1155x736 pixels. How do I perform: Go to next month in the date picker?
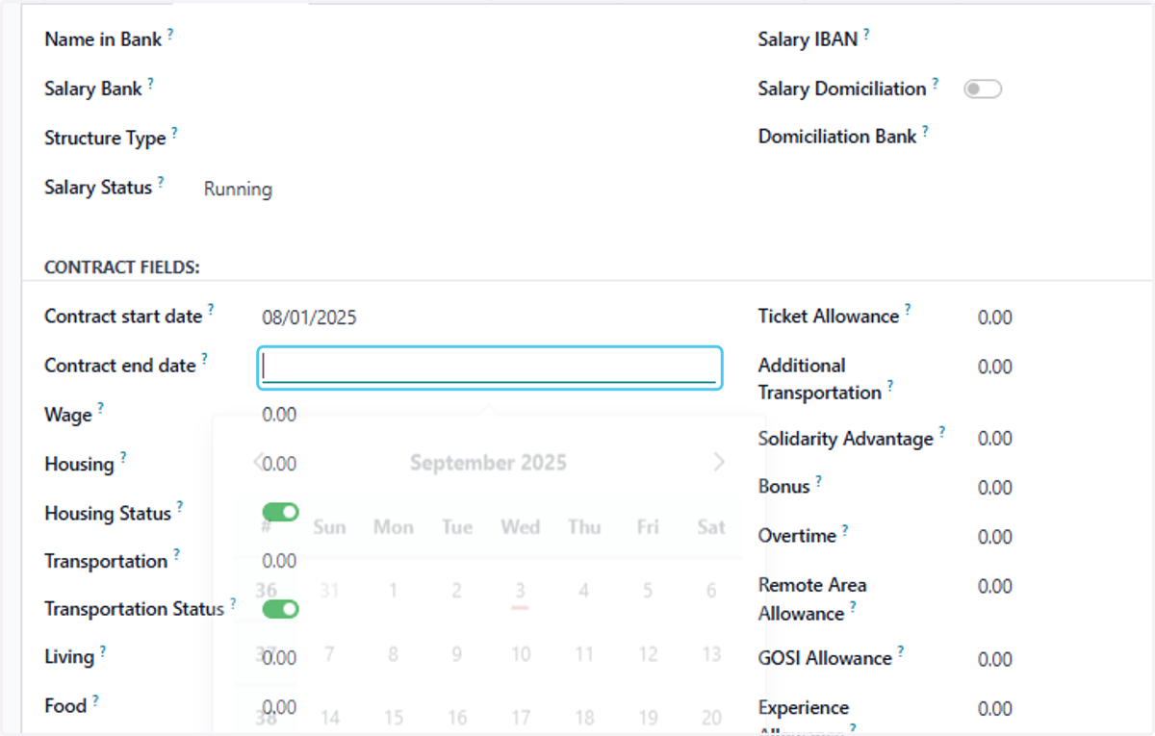tap(719, 463)
